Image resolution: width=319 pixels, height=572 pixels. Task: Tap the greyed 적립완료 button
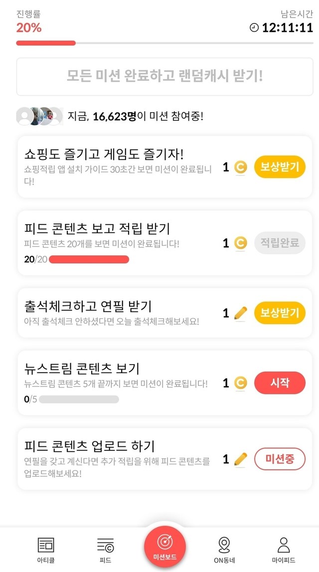(x=280, y=243)
